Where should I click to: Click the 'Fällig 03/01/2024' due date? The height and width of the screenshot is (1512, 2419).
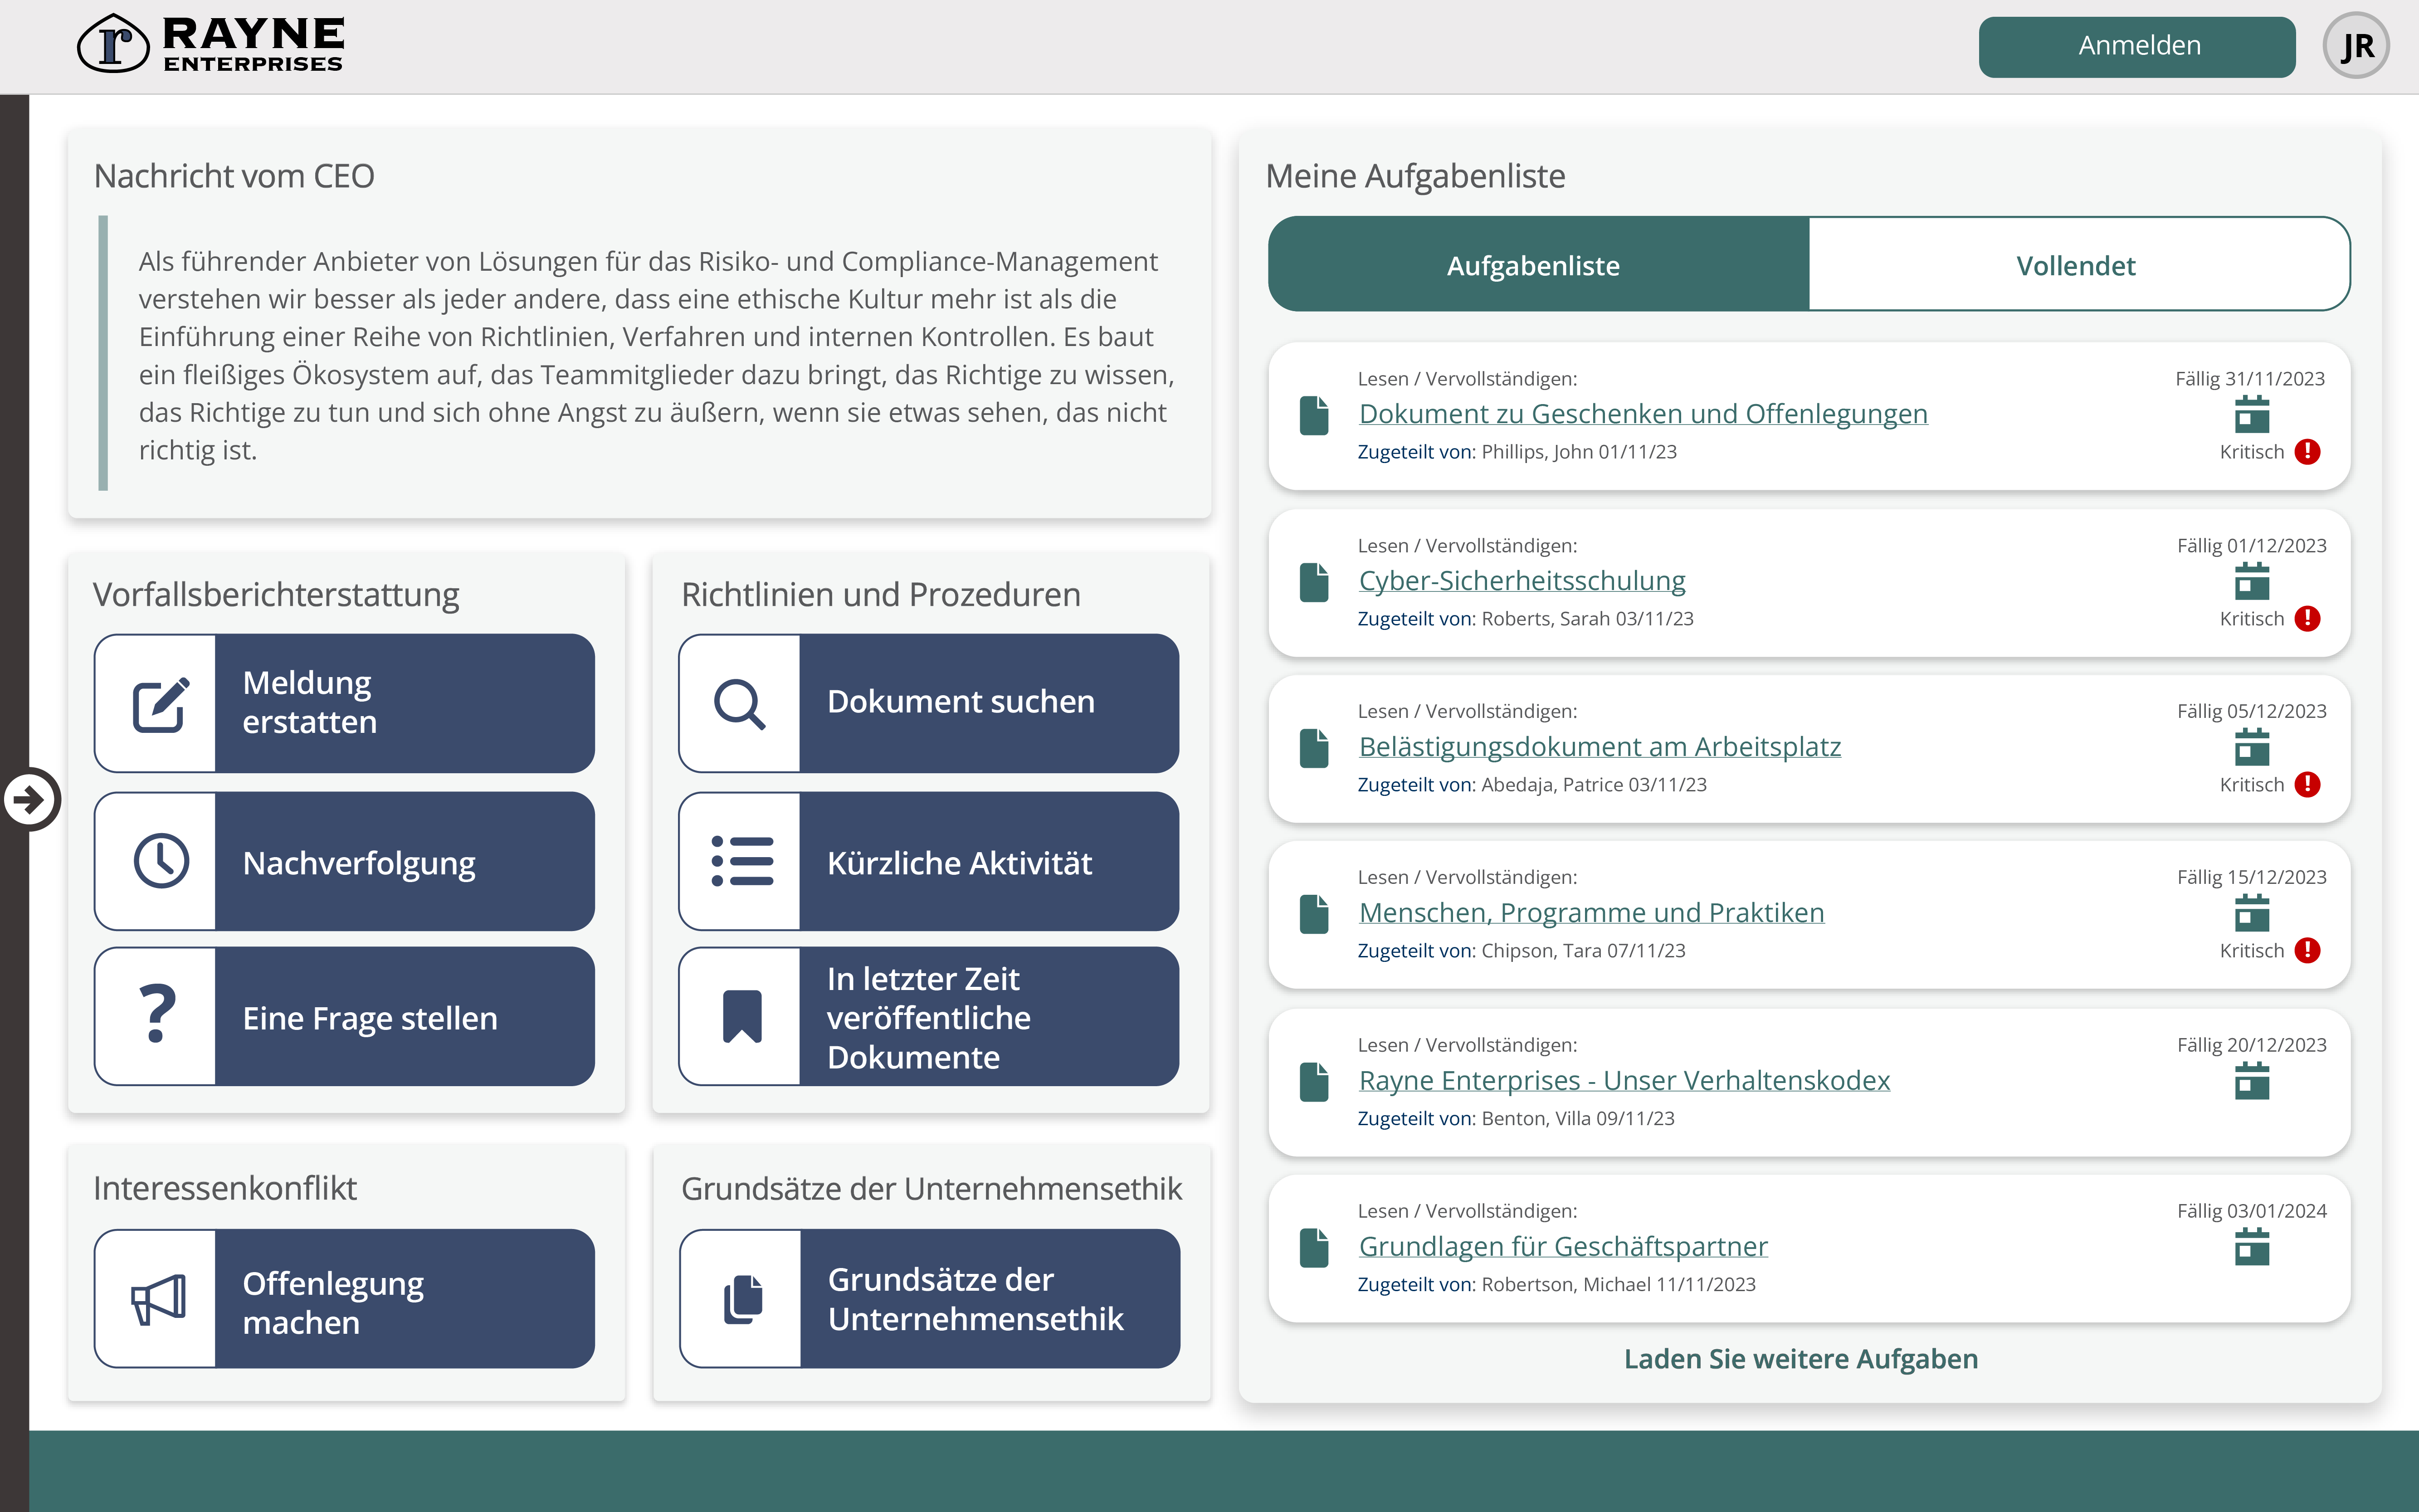coord(2251,1211)
